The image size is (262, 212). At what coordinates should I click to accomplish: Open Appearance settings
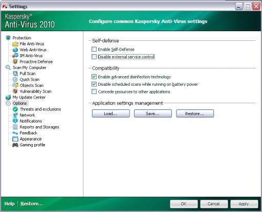[x=31, y=139]
